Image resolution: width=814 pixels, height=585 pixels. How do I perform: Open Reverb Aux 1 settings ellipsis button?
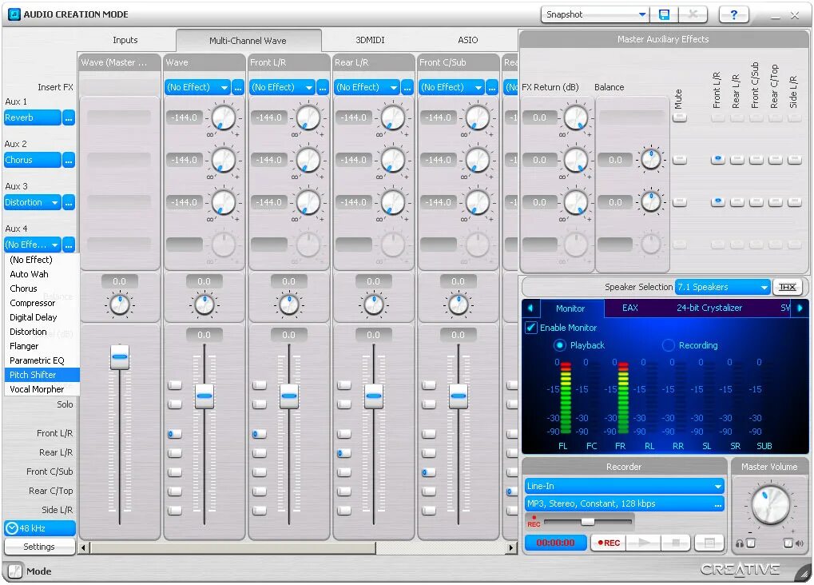tap(69, 118)
